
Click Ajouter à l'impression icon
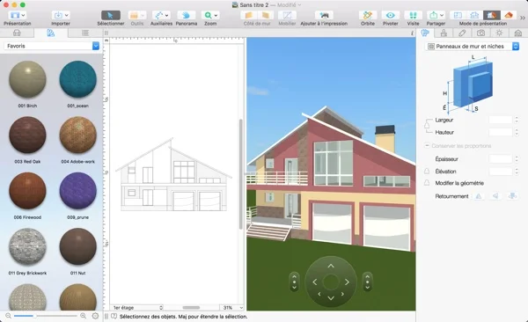(x=324, y=15)
